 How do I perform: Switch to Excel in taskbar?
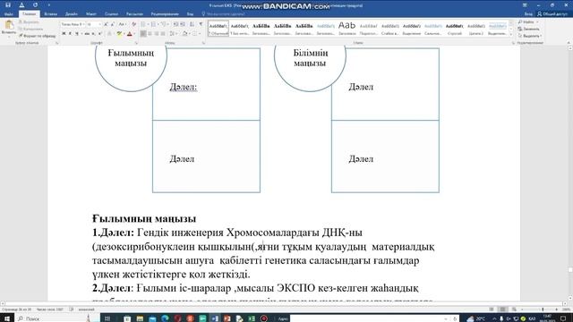[252, 318]
